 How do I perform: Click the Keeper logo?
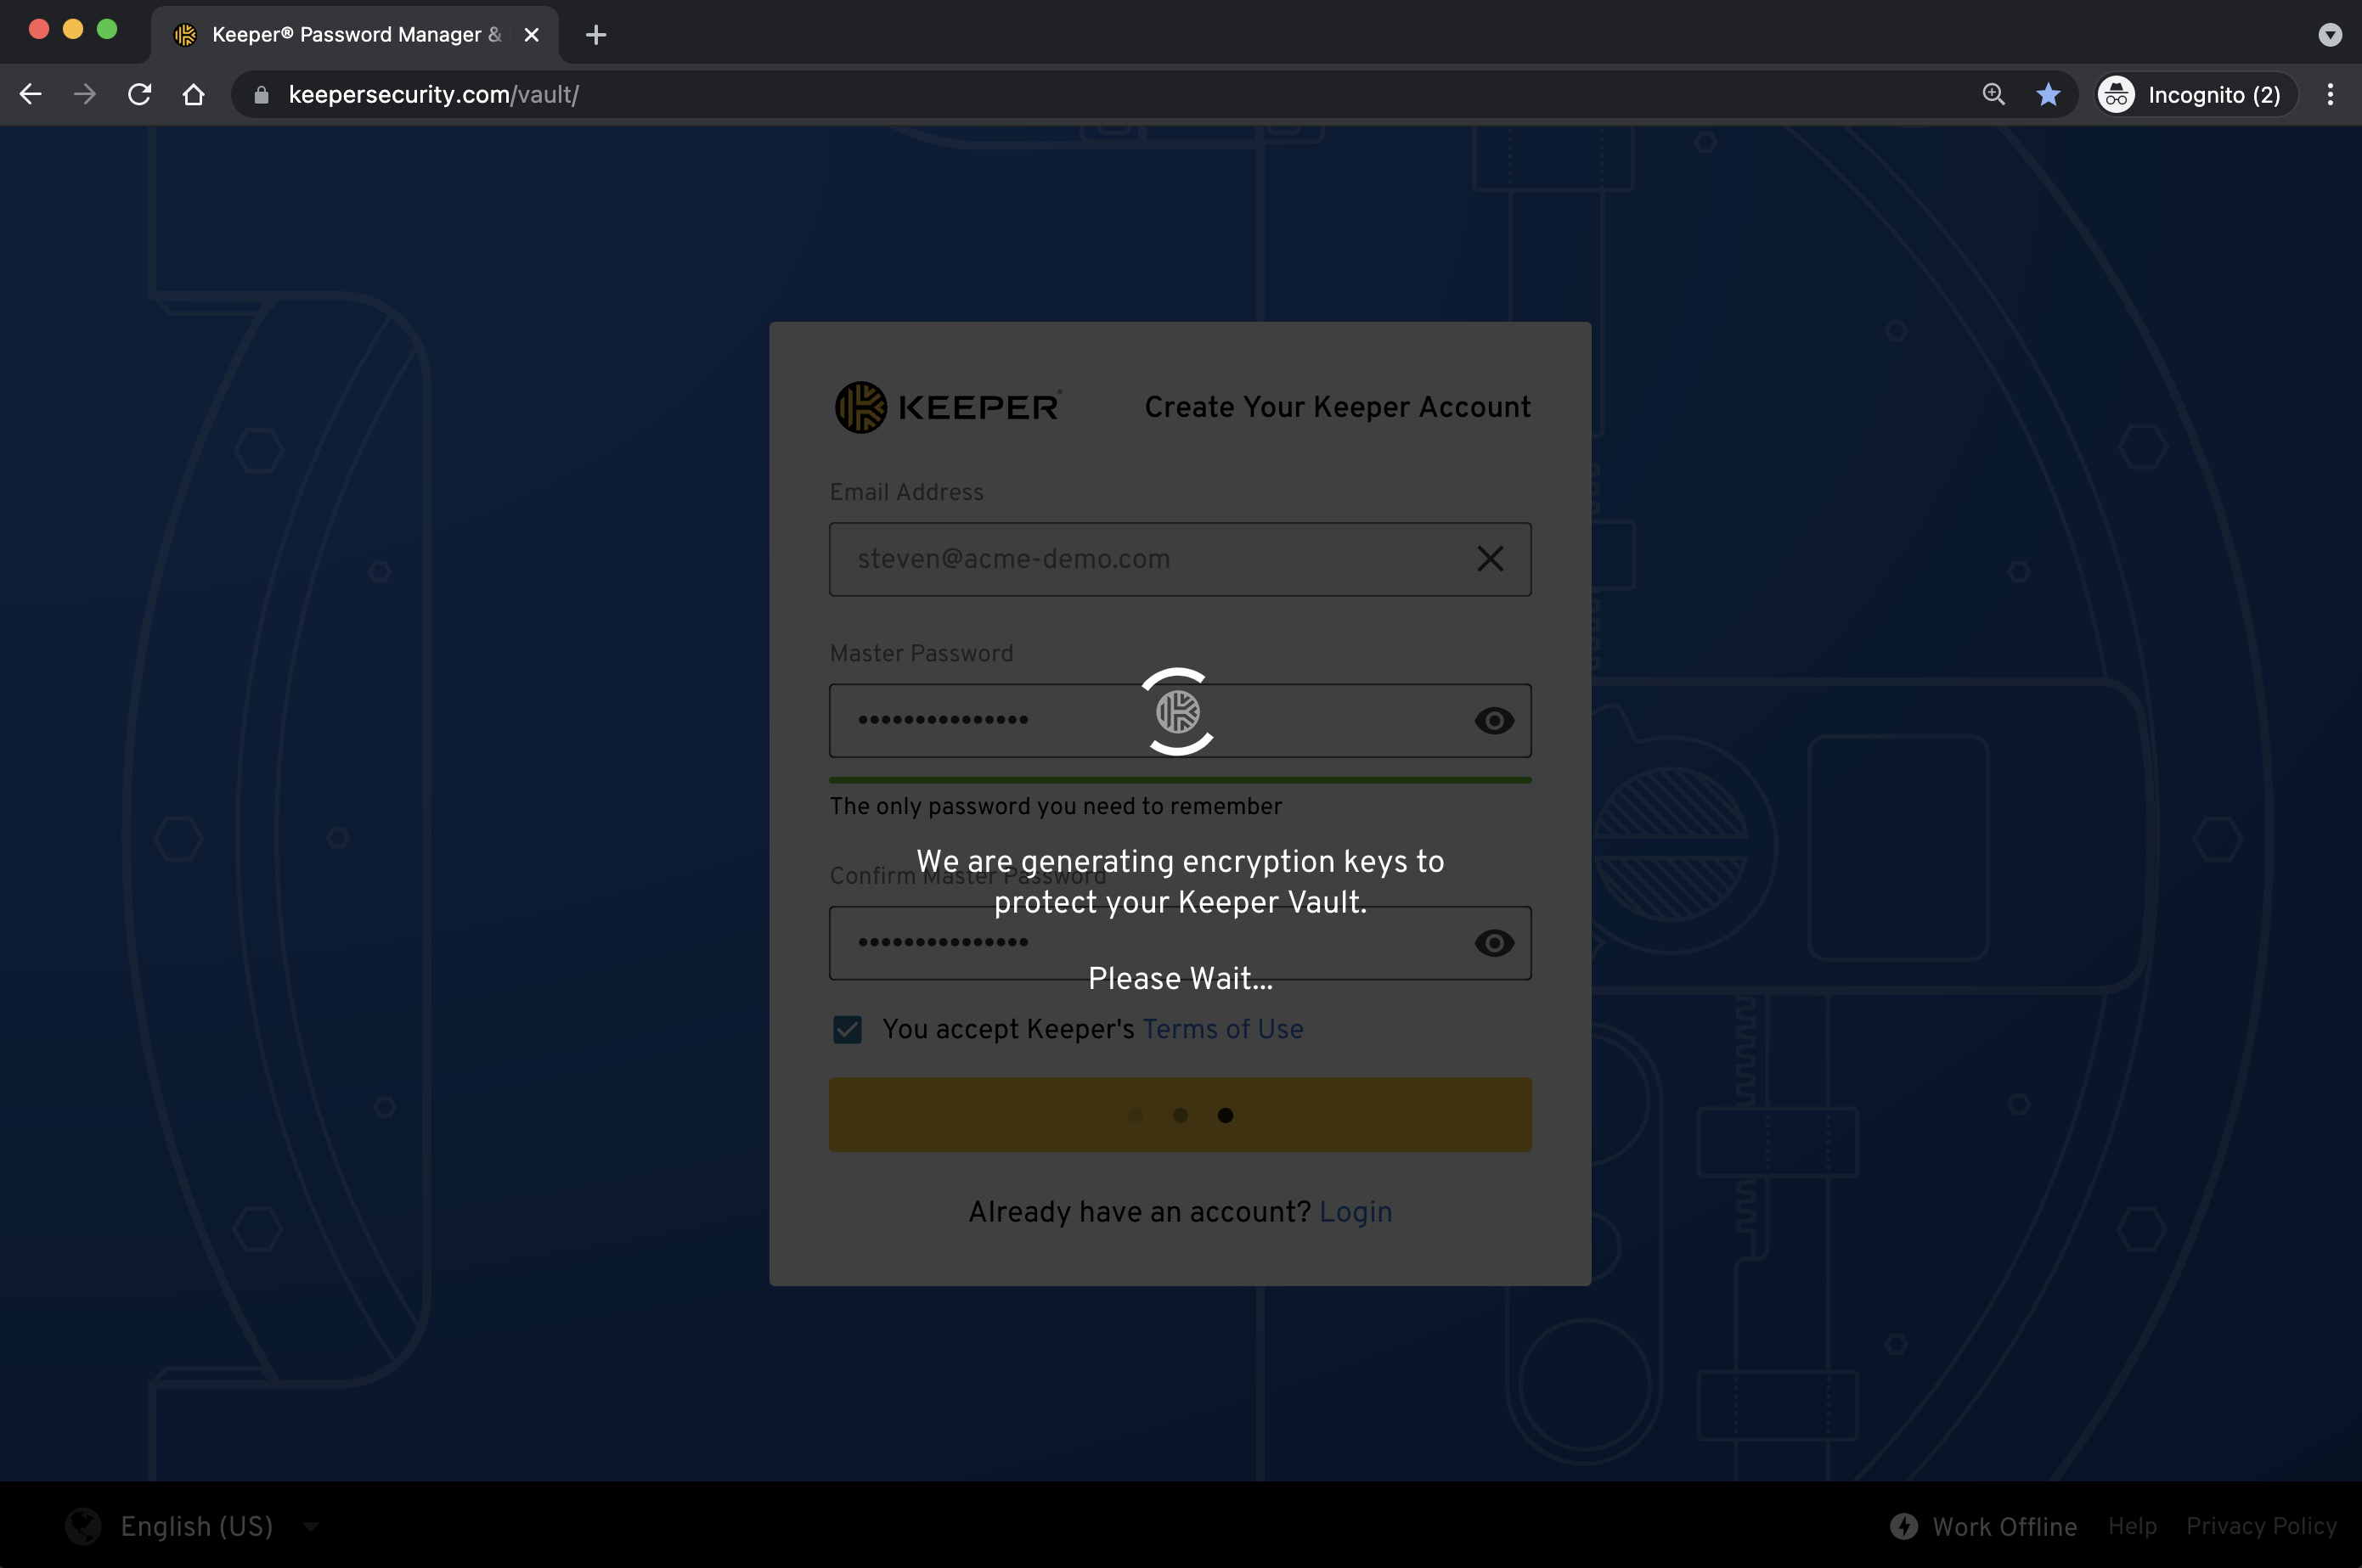947,407
